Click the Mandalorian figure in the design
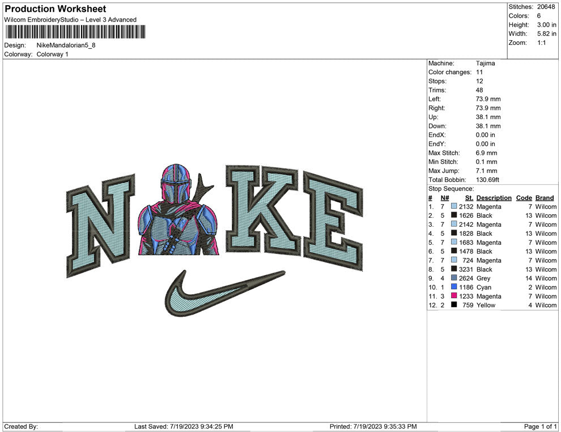Viewport: 561px width, 432px height. click(178, 210)
